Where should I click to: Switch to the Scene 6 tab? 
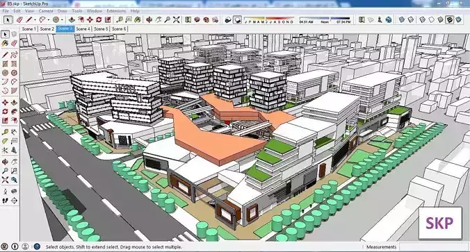tap(119, 28)
